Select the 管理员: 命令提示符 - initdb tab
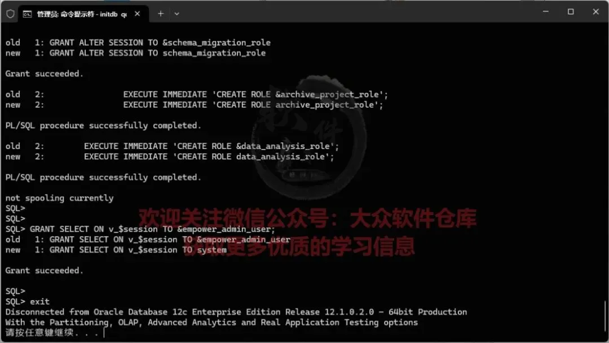The height and width of the screenshot is (343, 609). coord(83,14)
